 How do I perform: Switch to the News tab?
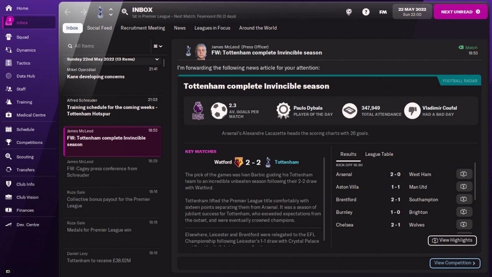click(180, 28)
